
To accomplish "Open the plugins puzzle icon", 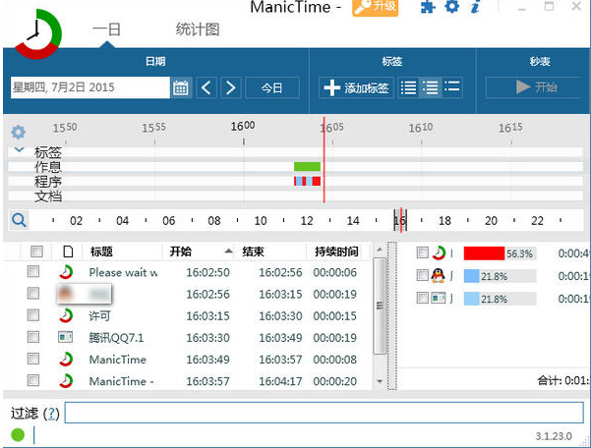I will coord(428,7).
